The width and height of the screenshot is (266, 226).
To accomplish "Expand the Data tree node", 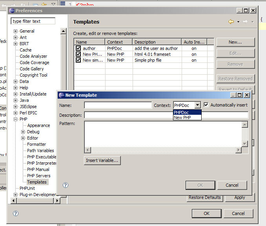I will point(15,81).
